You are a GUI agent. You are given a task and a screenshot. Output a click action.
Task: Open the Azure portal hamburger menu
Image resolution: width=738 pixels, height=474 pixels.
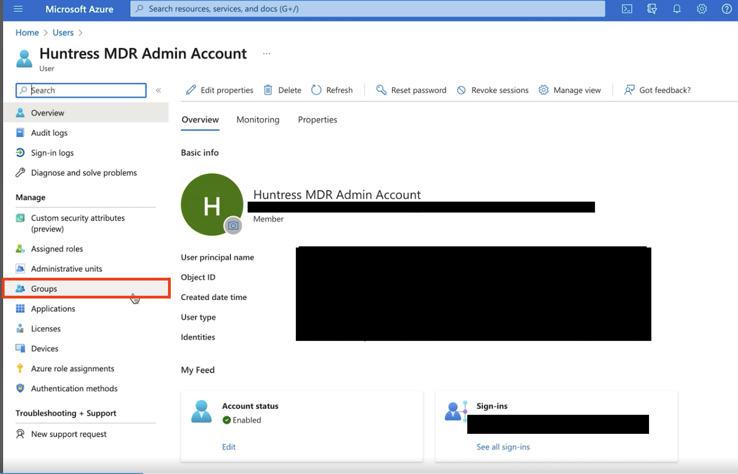[18, 9]
